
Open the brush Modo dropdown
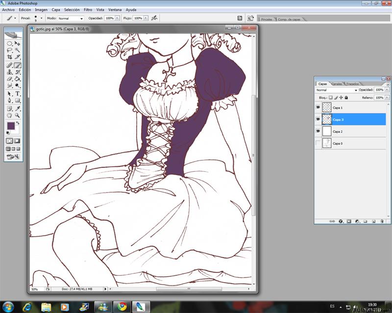(x=71, y=18)
